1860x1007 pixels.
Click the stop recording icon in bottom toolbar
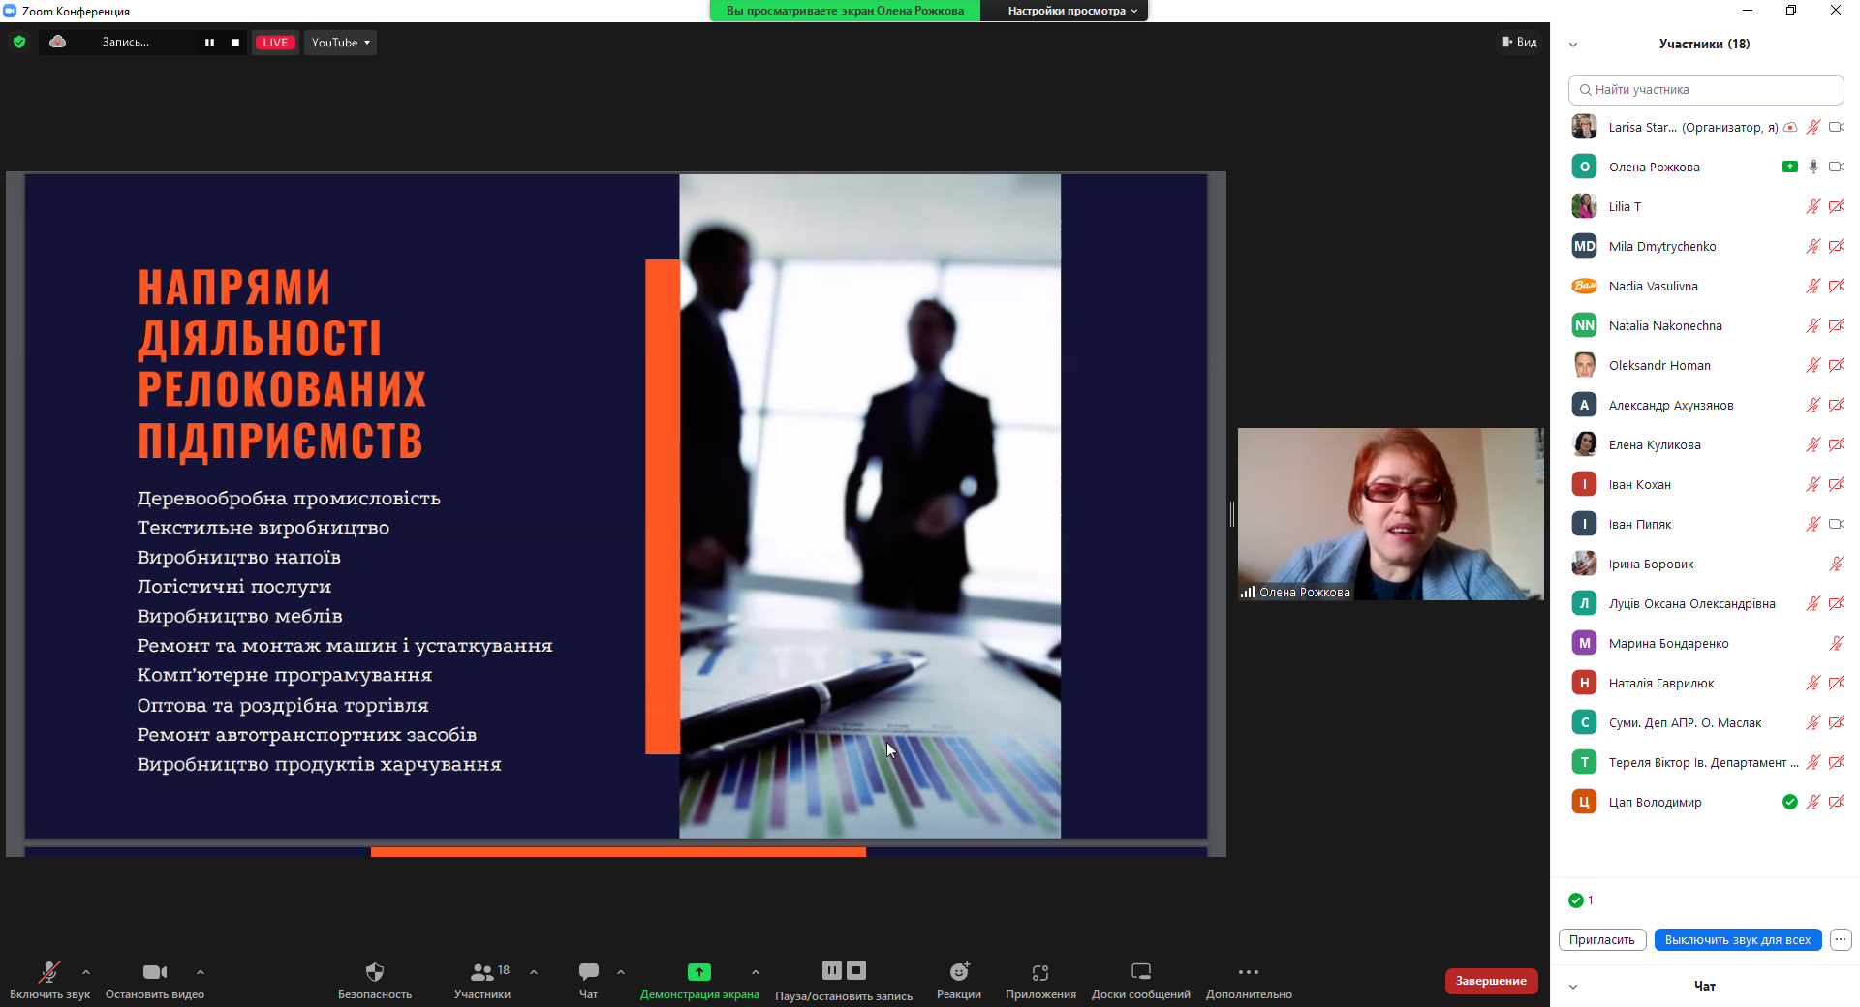click(856, 970)
